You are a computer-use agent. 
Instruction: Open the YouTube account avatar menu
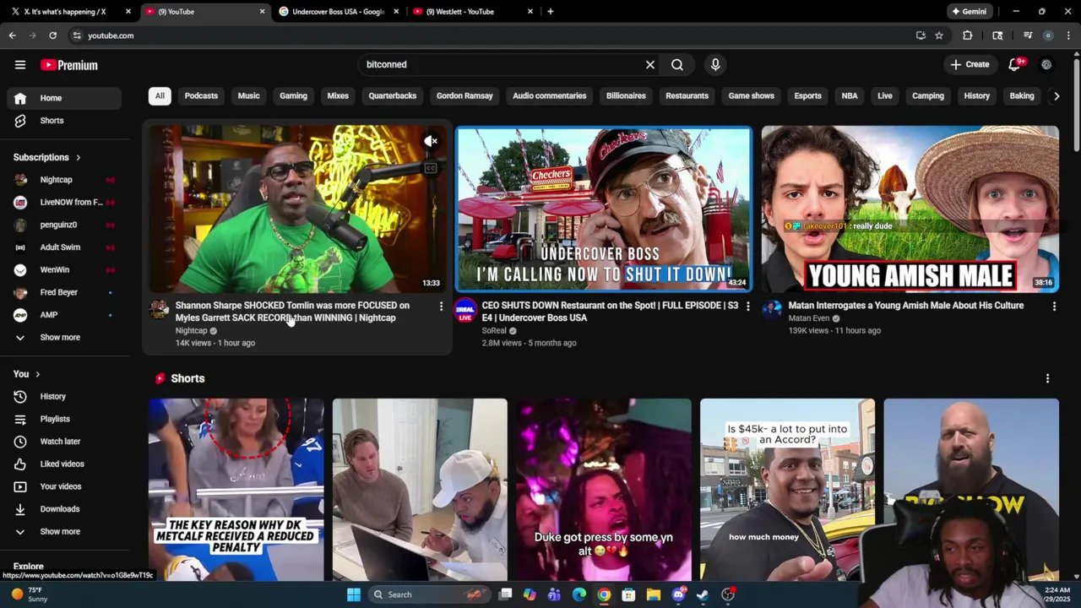click(x=1046, y=64)
